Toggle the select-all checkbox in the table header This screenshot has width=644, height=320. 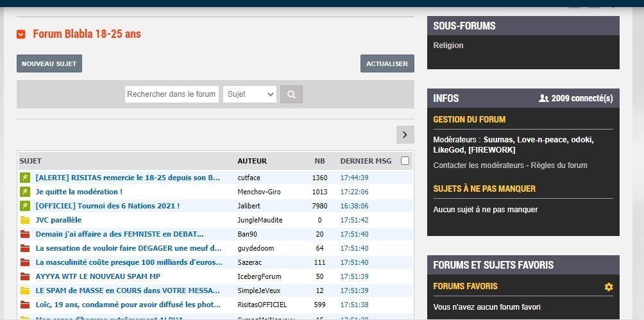[405, 161]
